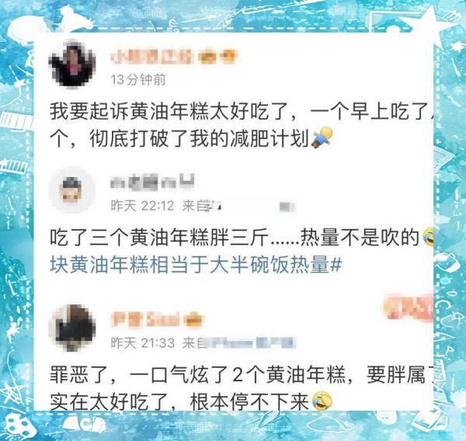Open the first poster's pixelated avatar

73,64
